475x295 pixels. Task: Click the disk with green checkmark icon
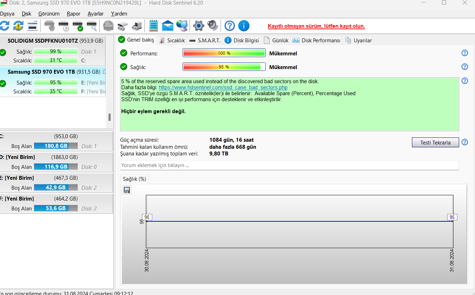(78, 26)
